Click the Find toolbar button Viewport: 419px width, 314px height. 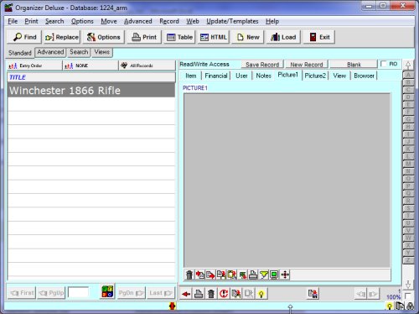tap(24, 37)
